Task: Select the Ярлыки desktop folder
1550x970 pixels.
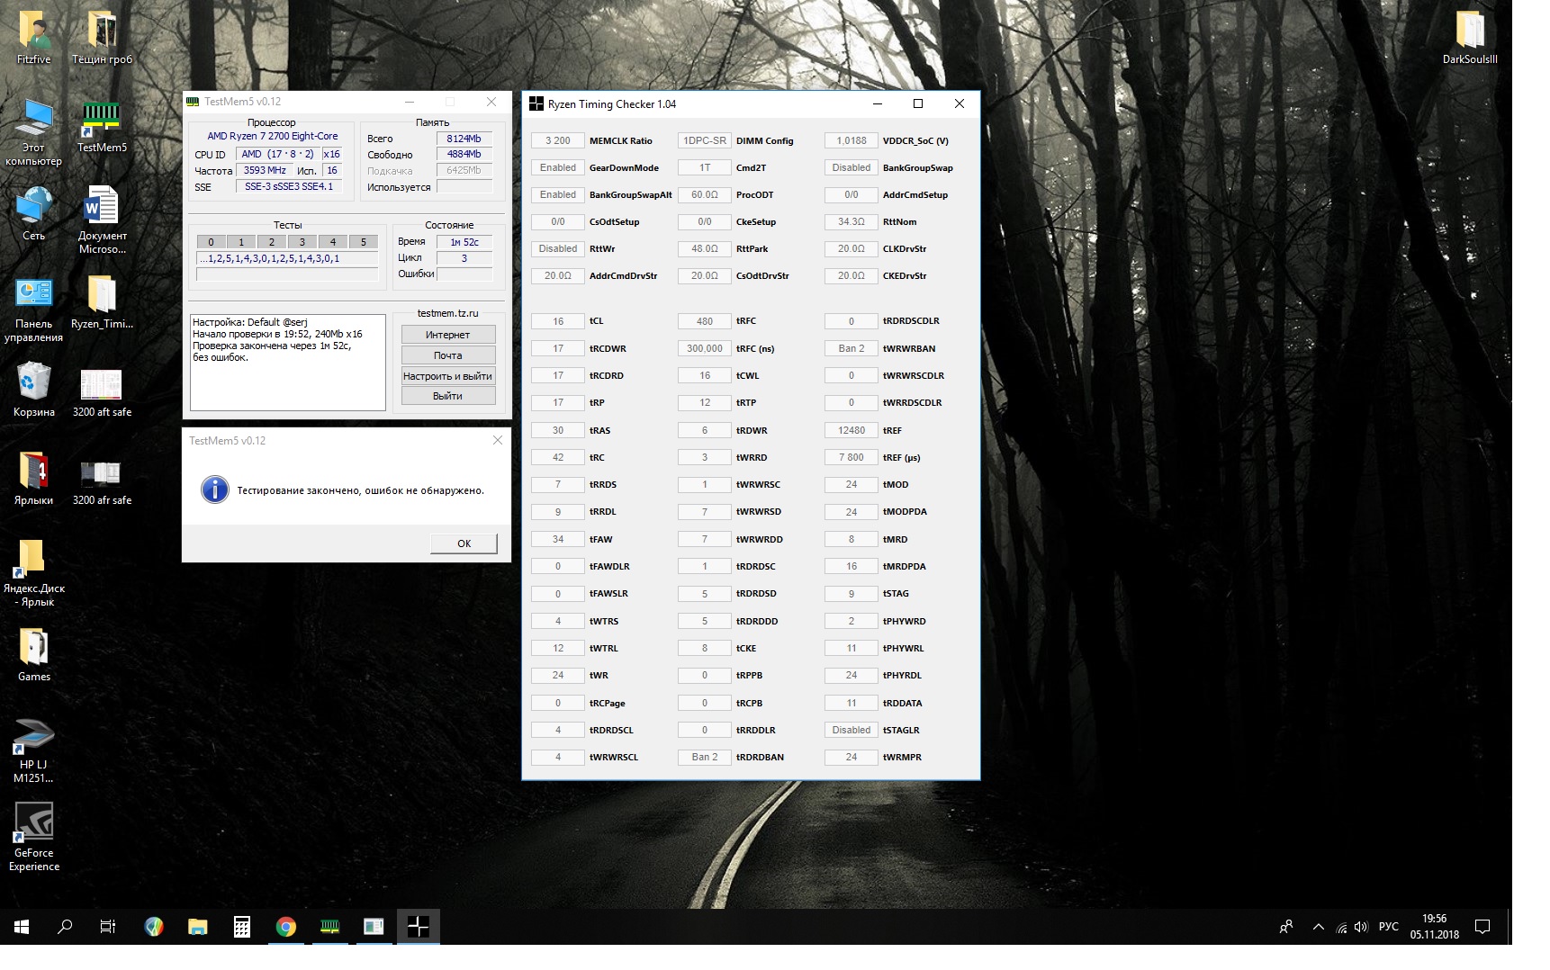Action: point(33,479)
